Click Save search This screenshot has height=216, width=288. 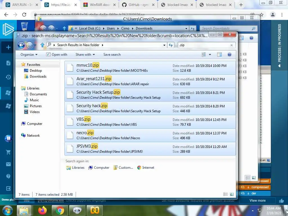click(x=112, y=55)
